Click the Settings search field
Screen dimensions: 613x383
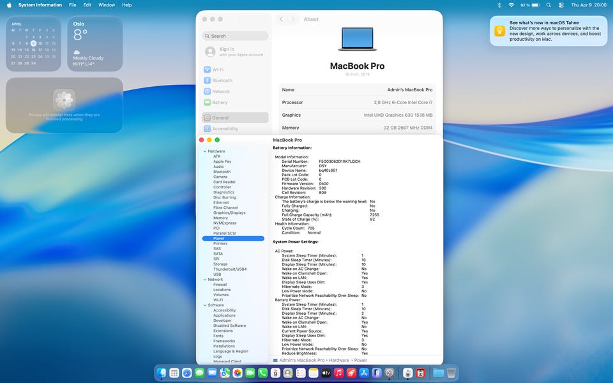pyautogui.click(x=235, y=36)
